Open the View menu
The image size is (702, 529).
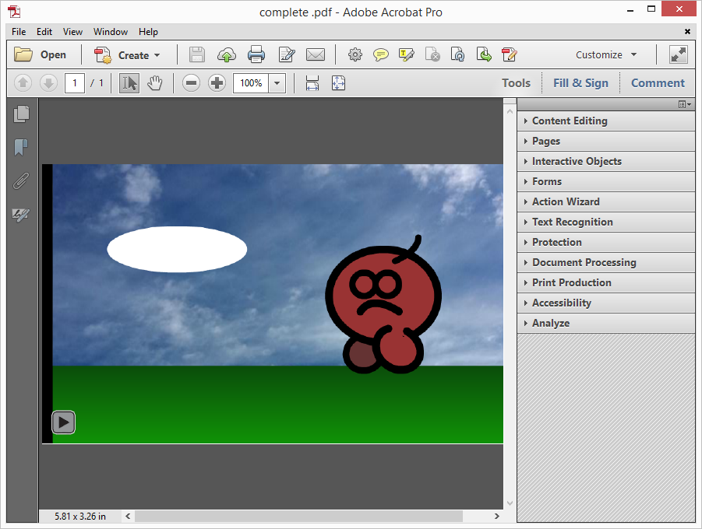point(72,32)
